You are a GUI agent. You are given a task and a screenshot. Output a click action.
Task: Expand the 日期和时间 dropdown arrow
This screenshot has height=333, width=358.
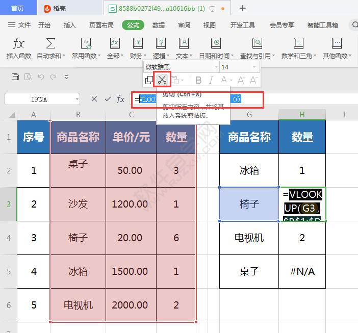coord(232,56)
